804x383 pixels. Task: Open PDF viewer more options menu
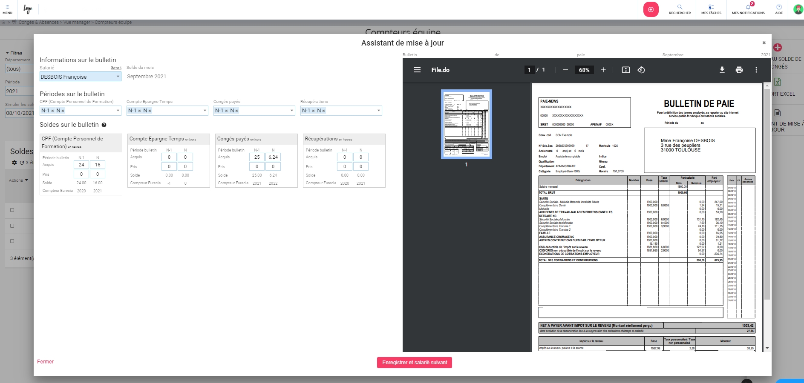coord(756,70)
